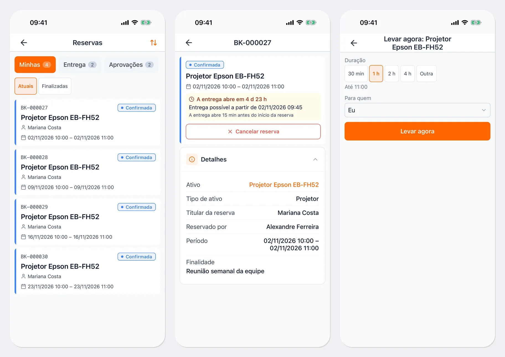Collapse the Detalhes section chevron
Image resolution: width=505 pixels, height=357 pixels.
point(315,160)
